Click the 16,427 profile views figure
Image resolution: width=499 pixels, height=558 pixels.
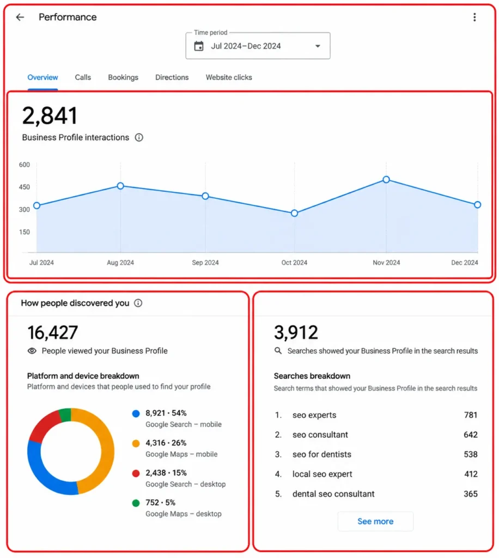click(x=53, y=332)
